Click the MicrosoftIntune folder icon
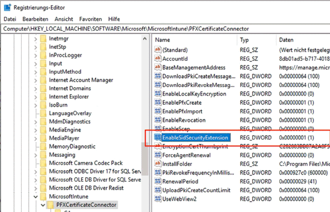The height and width of the screenshot is (212, 330). (x=44, y=197)
